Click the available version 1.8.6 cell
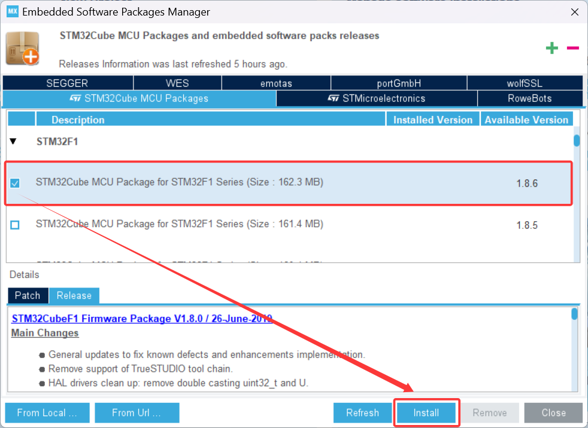 pos(527,184)
